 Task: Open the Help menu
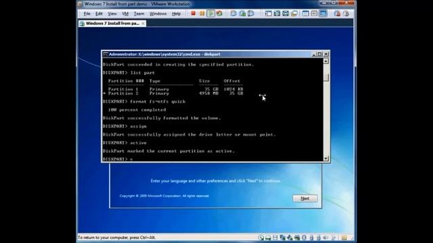click(176, 13)
